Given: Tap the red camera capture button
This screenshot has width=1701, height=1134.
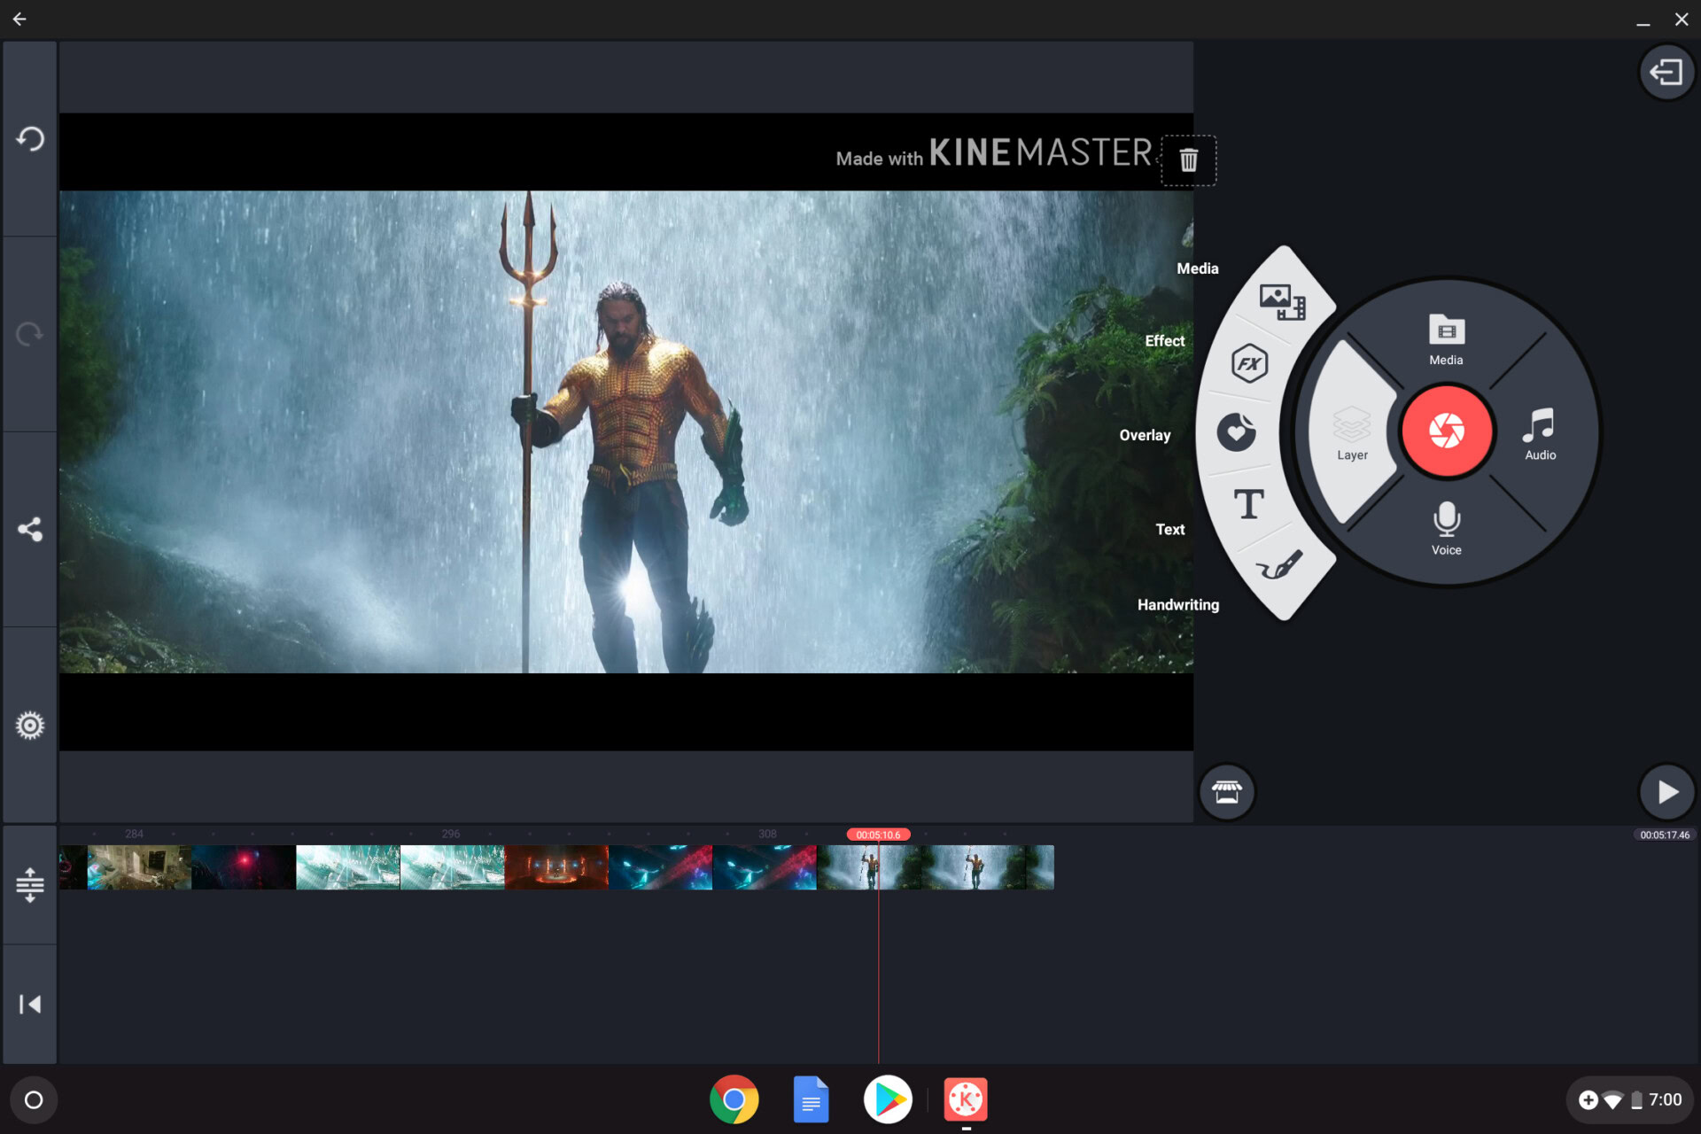Looking at the screenshot, I should [x=1445, y=431].
